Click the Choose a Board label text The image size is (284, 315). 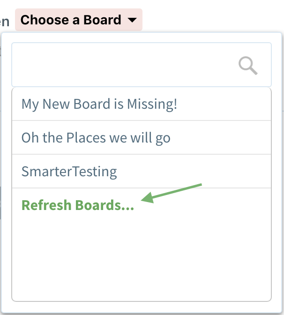(x=71, y=20)
